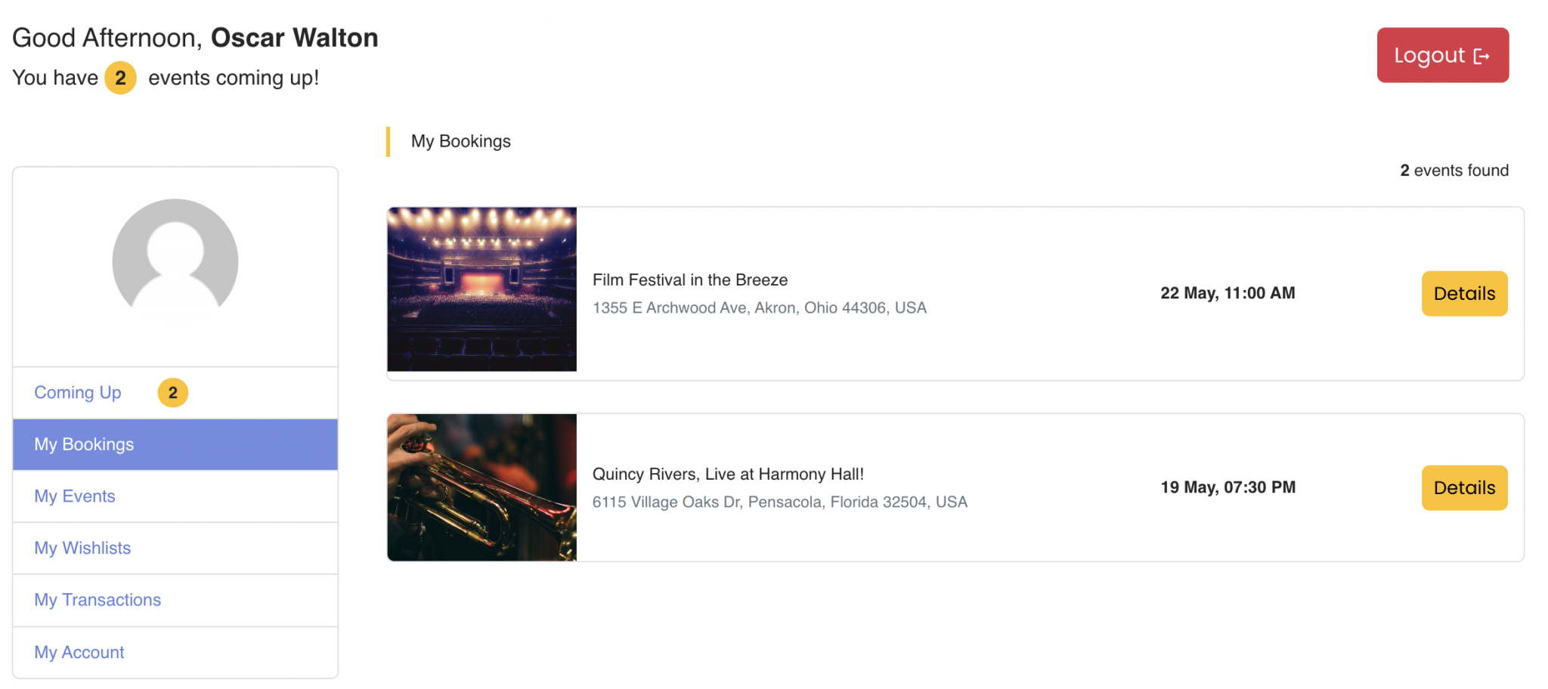Click the Film Festival in the Breeze title
The width and height of the screenshot is (1548, 689).
click(689, 280)
